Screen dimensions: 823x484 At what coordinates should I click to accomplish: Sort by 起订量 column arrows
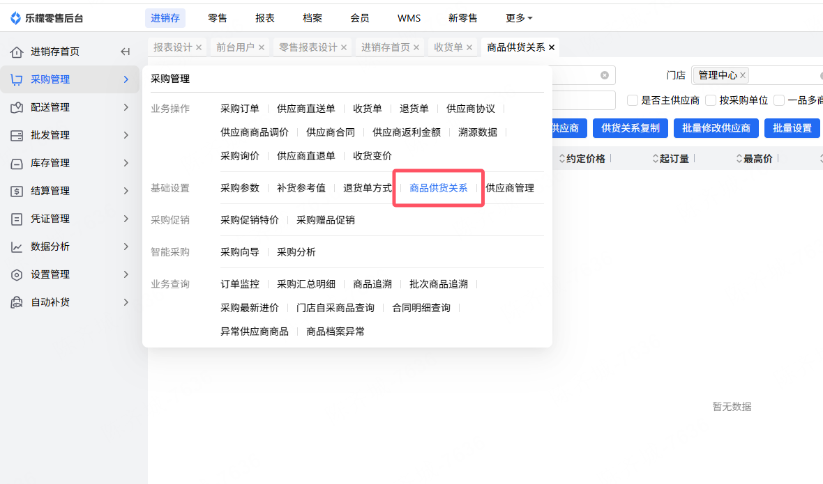coord(655,159)
